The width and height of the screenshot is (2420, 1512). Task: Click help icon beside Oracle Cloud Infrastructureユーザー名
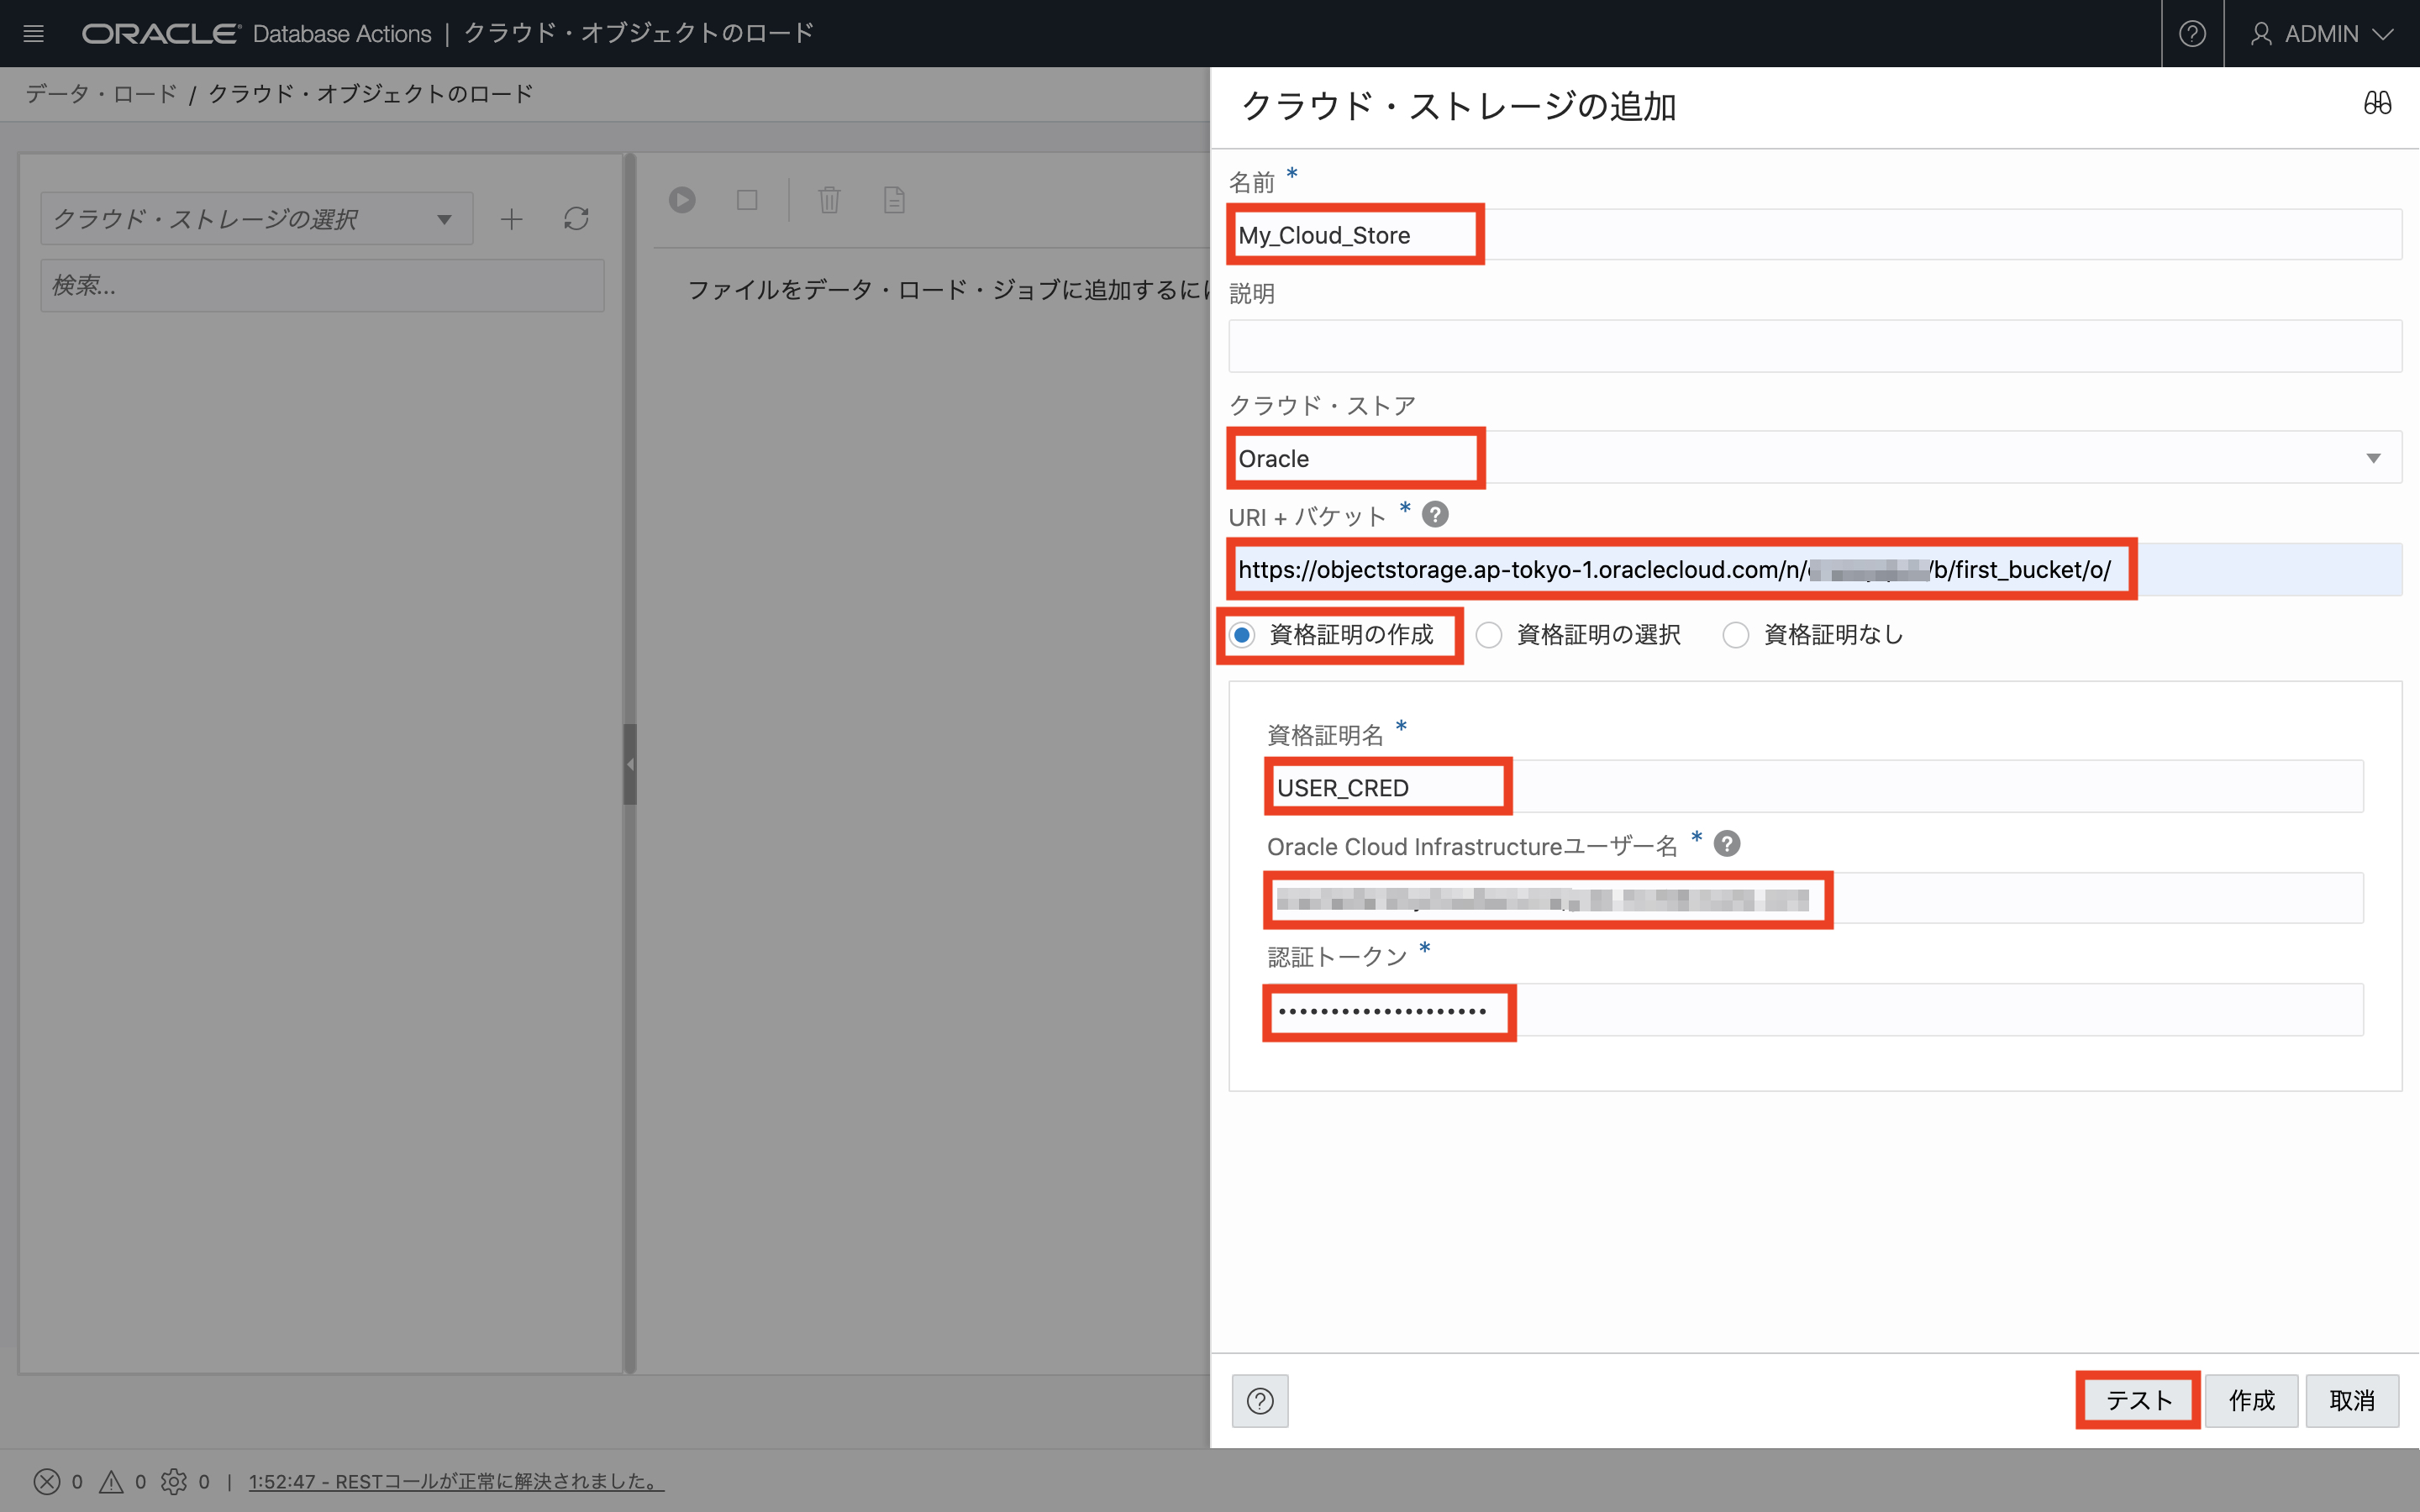click(1726, 844)
